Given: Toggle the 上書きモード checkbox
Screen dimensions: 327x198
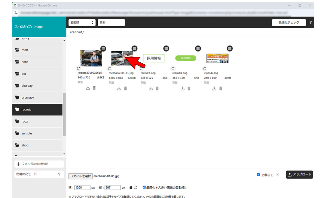Looking at the screenshot, I should pos(258,175).
